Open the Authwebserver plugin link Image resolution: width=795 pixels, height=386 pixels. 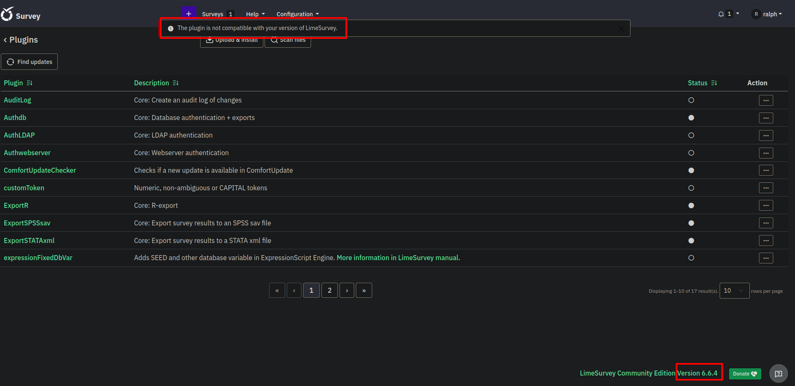coord(27,153)
